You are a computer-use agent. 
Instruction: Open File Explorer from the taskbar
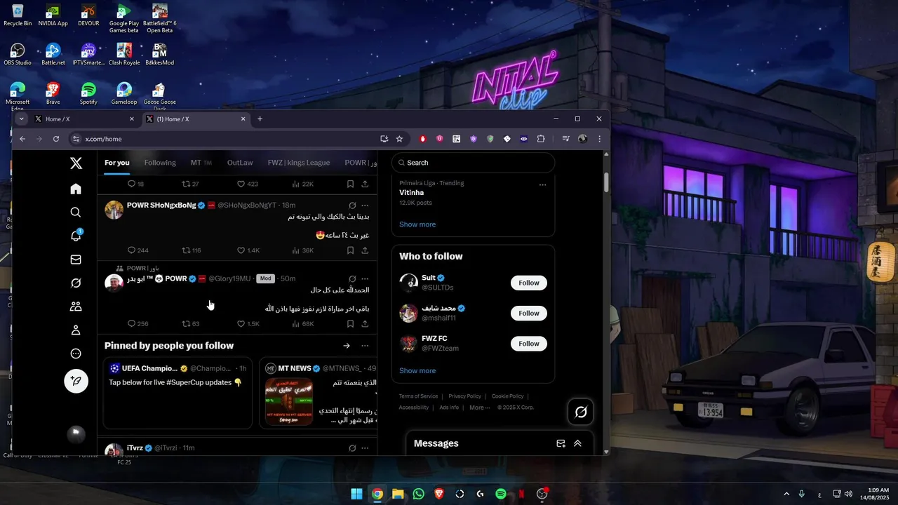[398, 494]
